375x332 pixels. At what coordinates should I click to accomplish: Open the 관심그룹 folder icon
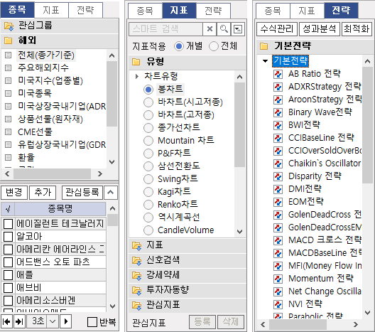(9, 26)
